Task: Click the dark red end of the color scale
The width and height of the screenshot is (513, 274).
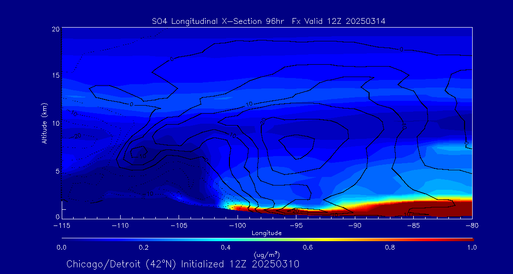Action: pos(466,240)
